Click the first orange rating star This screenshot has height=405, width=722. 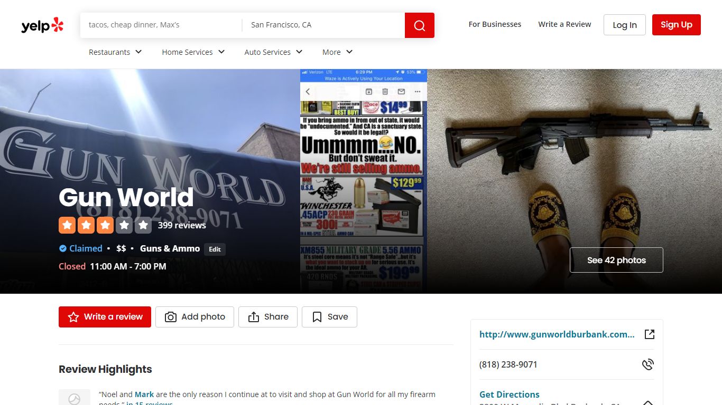[67, 225]
